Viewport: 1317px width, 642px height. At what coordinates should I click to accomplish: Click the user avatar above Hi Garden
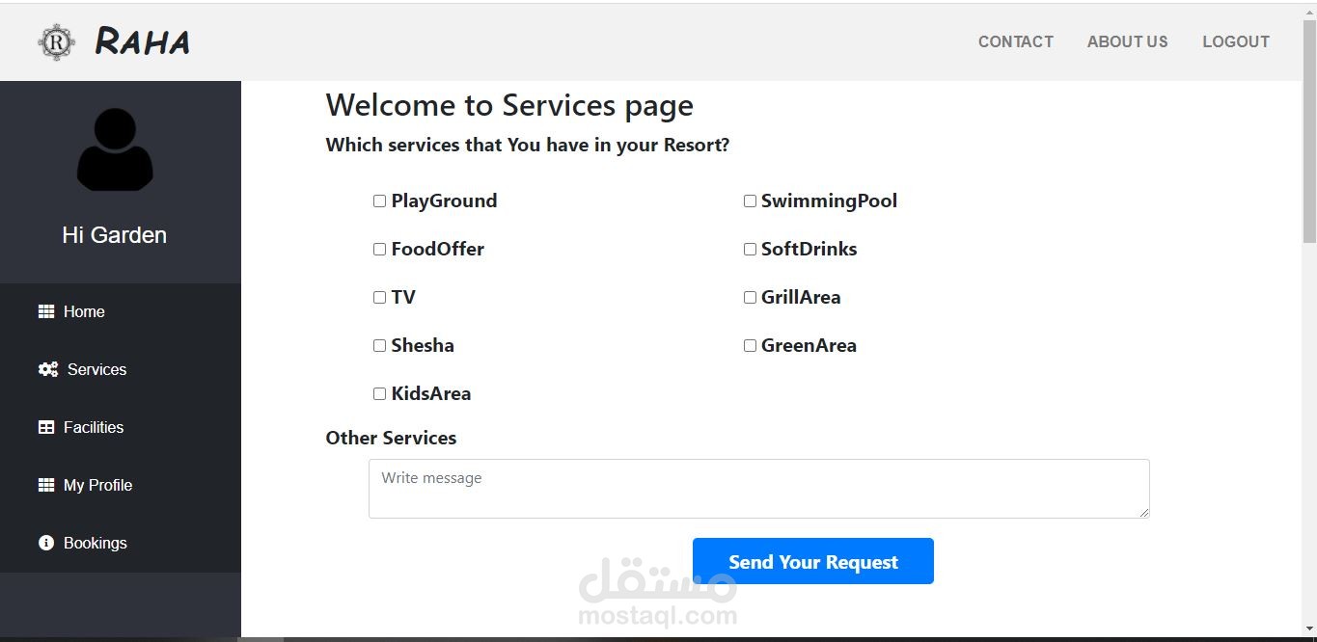point(114,150)
